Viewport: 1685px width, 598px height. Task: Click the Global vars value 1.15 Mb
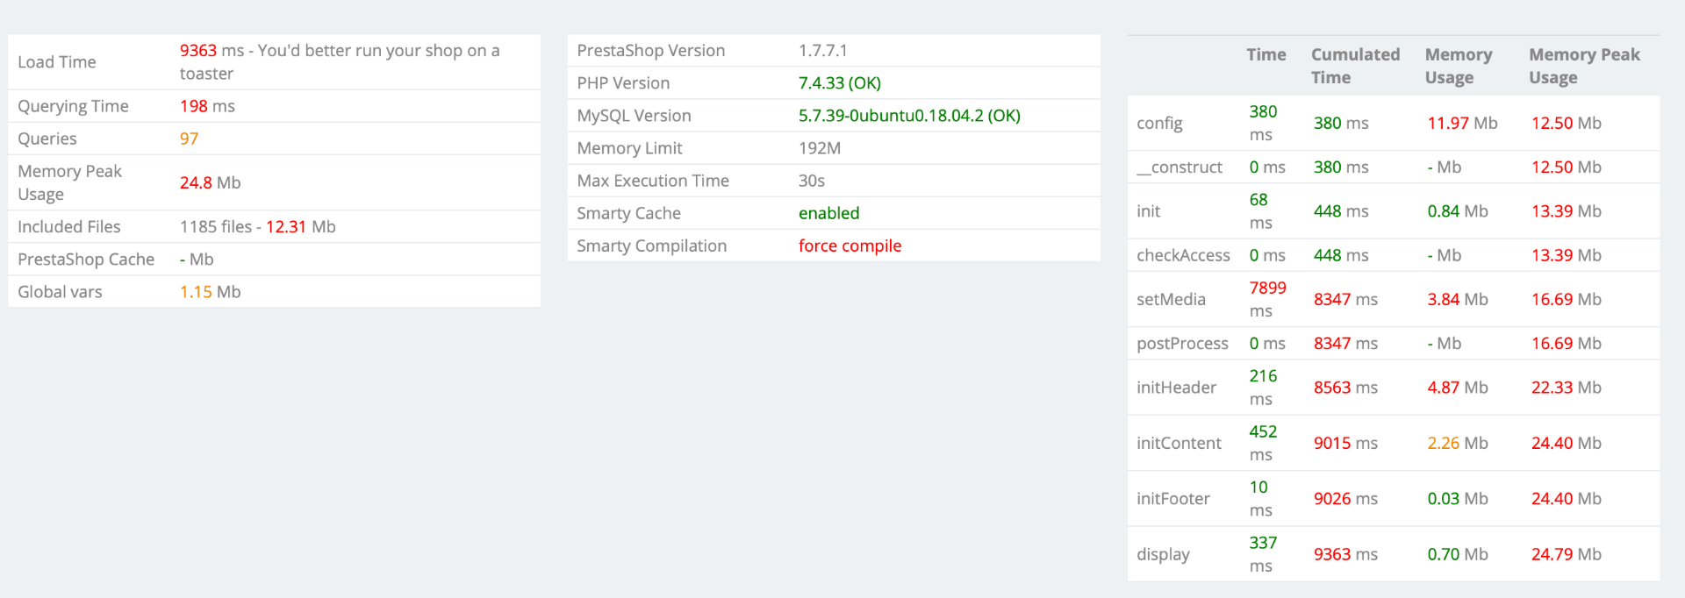point(210,291)
